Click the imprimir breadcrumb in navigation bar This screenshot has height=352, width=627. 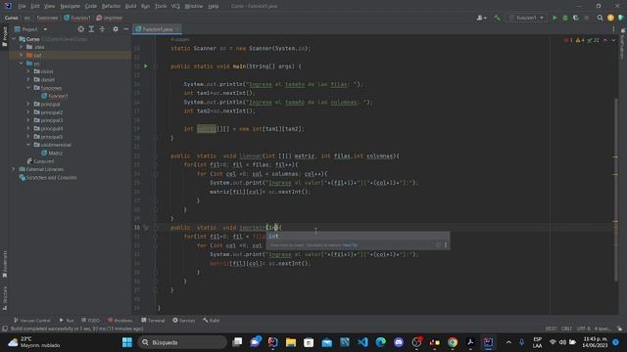click(x=110, y=18)
